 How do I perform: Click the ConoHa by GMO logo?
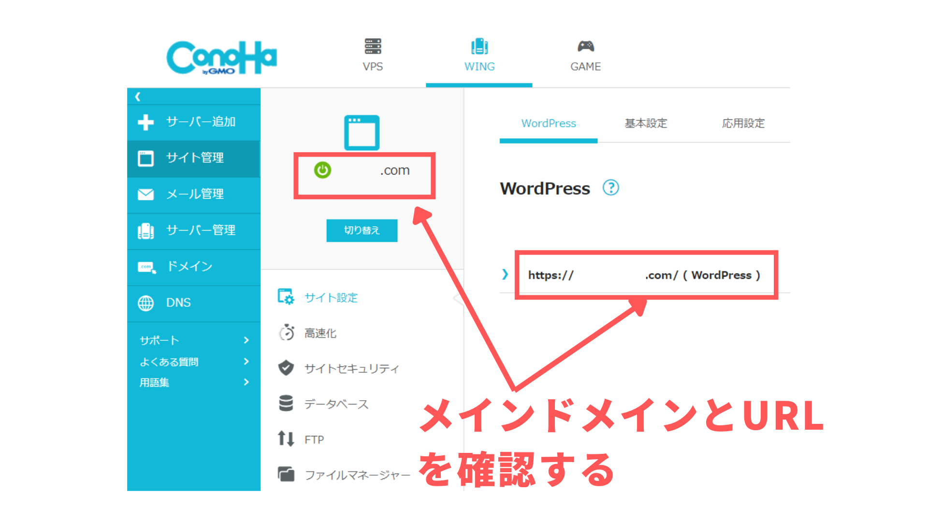pos(221,57)
